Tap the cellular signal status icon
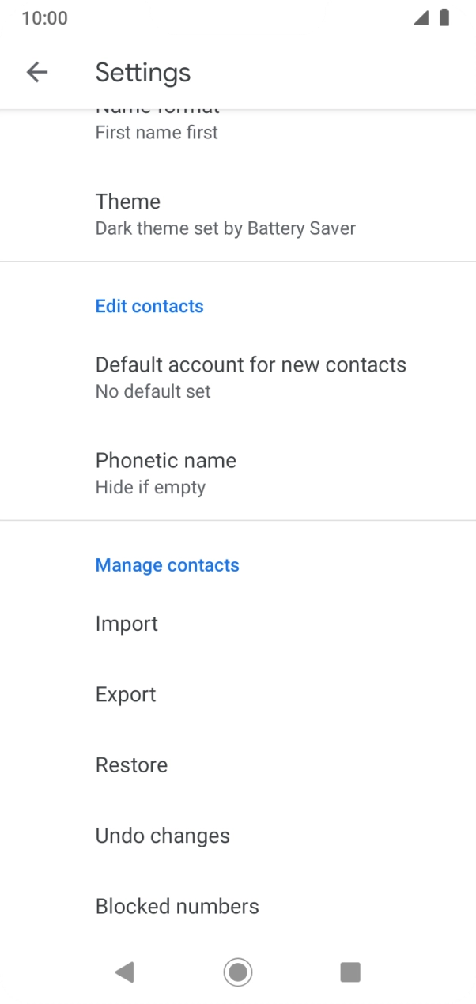 [421, 18]
